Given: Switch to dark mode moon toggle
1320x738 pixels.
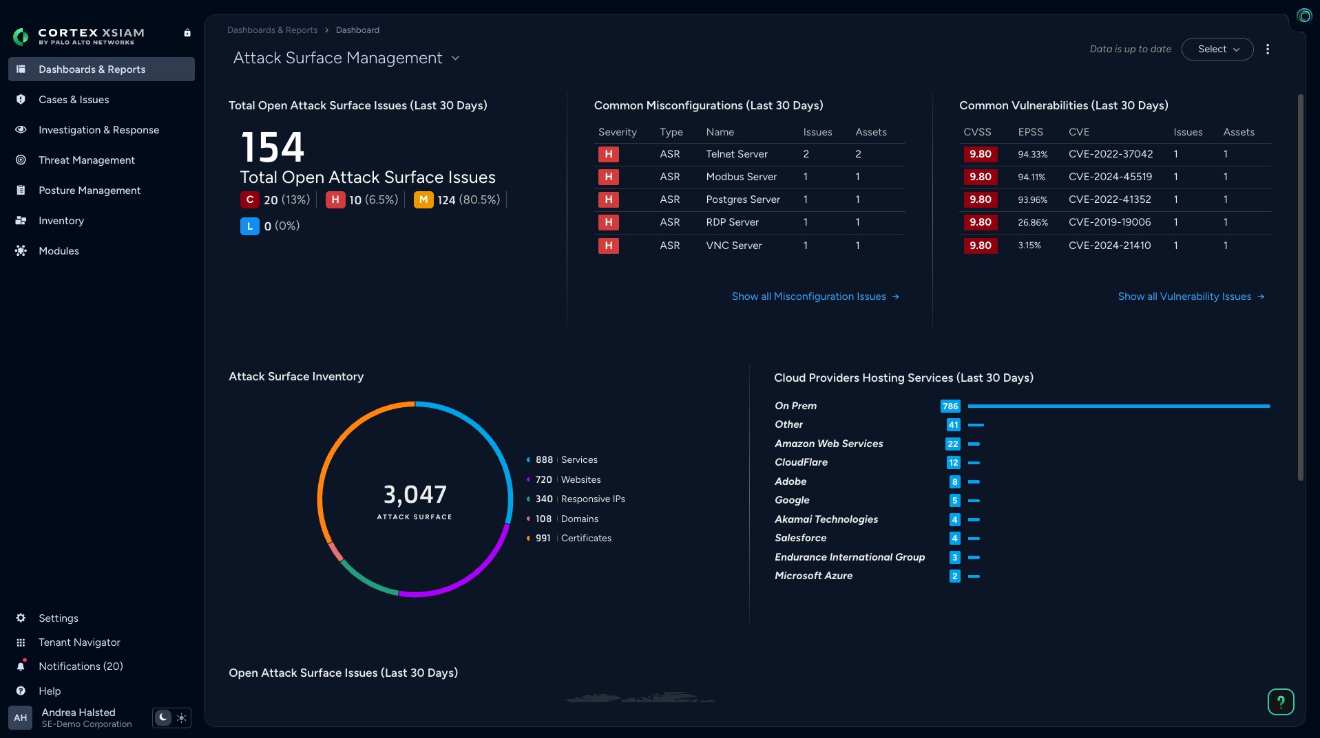Looking at the screenshot, I should point(163,717).
